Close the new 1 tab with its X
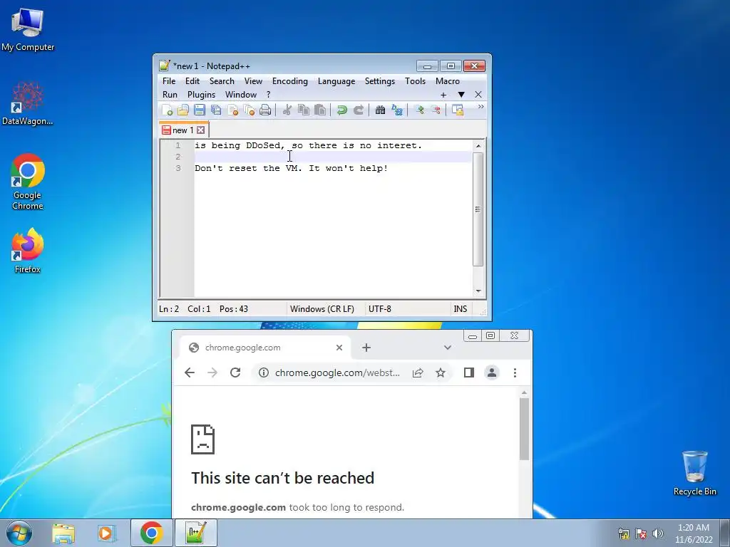The image size is (730, 547). coord(200,130)
